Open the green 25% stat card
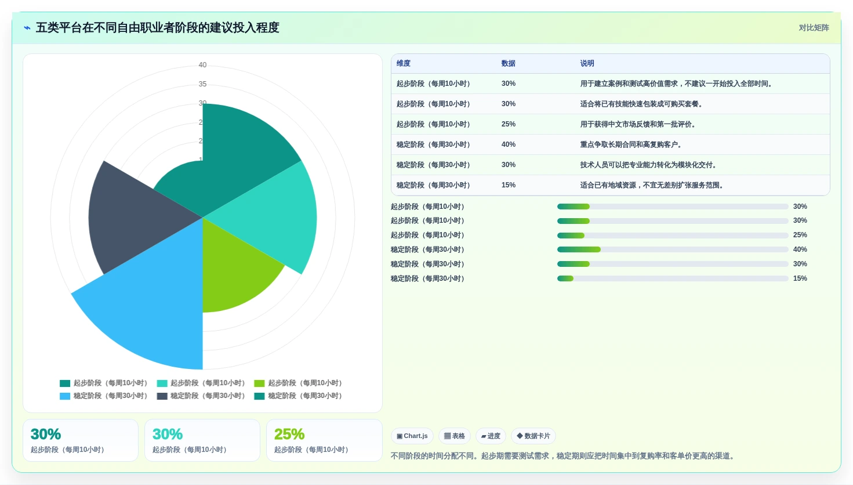Image resolution: width=853 pixels, height=485 pixels. click(x=324, y=440)
